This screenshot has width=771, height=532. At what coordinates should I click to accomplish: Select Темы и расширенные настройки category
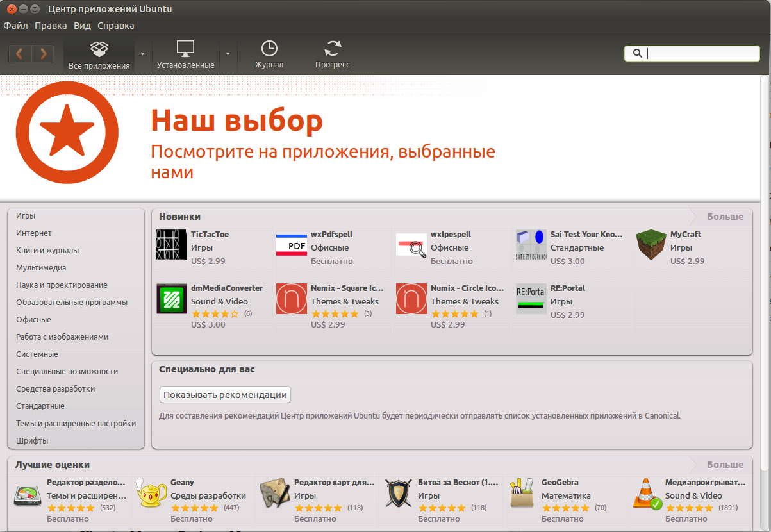click(76, 424)
